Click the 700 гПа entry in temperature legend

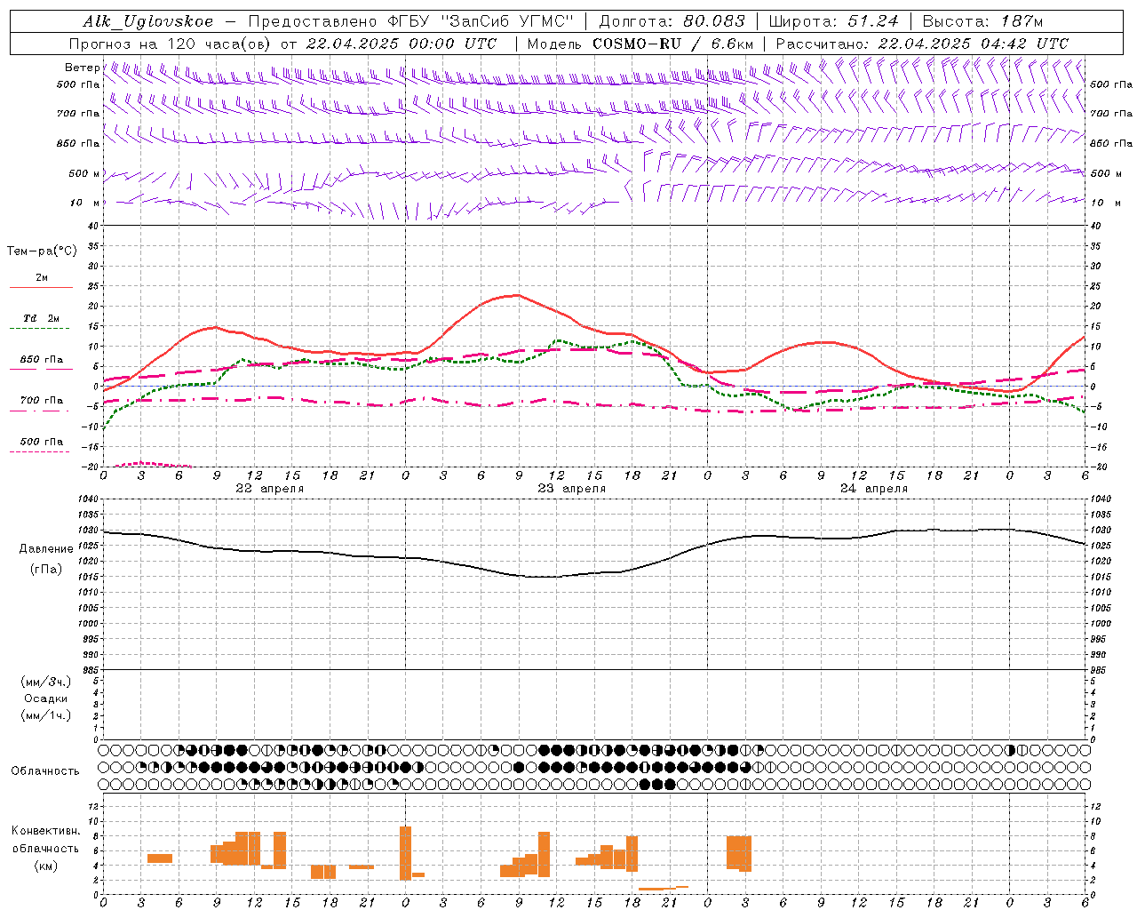42,401
